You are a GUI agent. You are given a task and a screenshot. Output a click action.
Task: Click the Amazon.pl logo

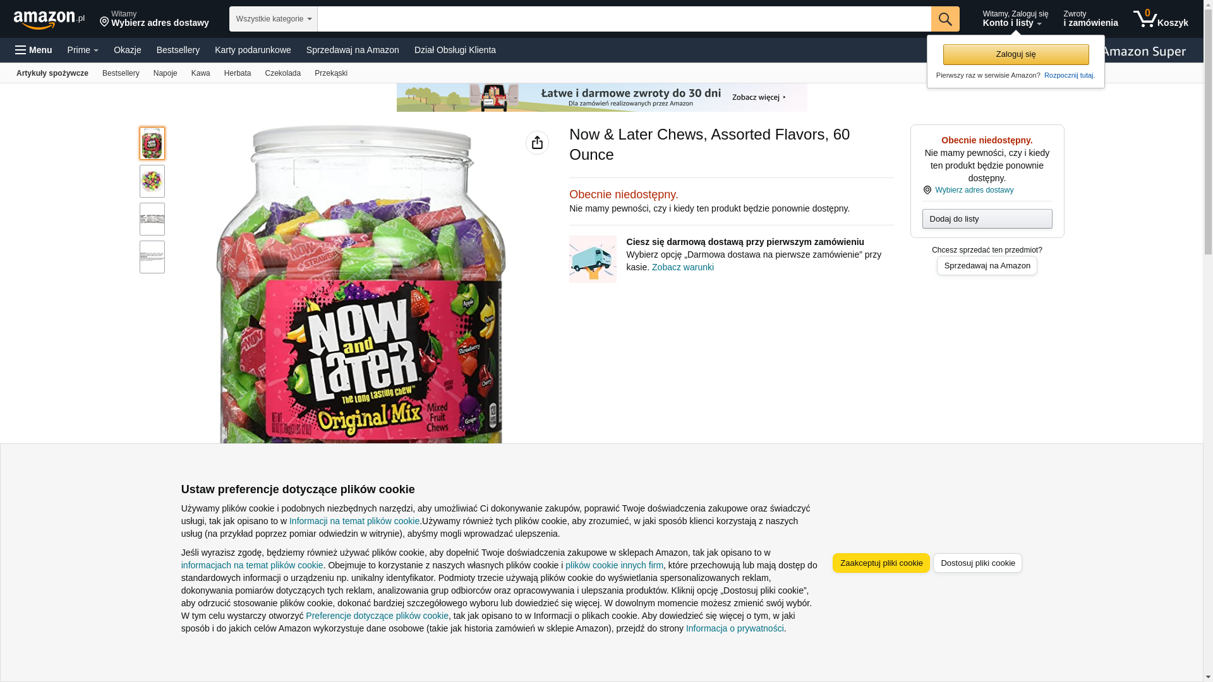(x=49, y=20)
